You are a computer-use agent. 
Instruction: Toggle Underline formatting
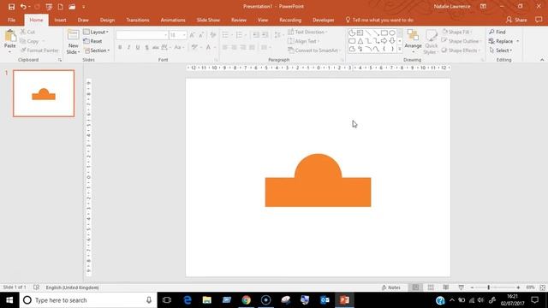click(138, 48)
